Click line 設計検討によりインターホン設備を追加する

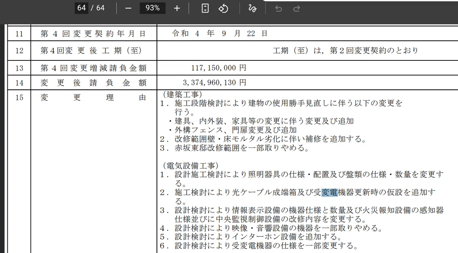(251, 237)
